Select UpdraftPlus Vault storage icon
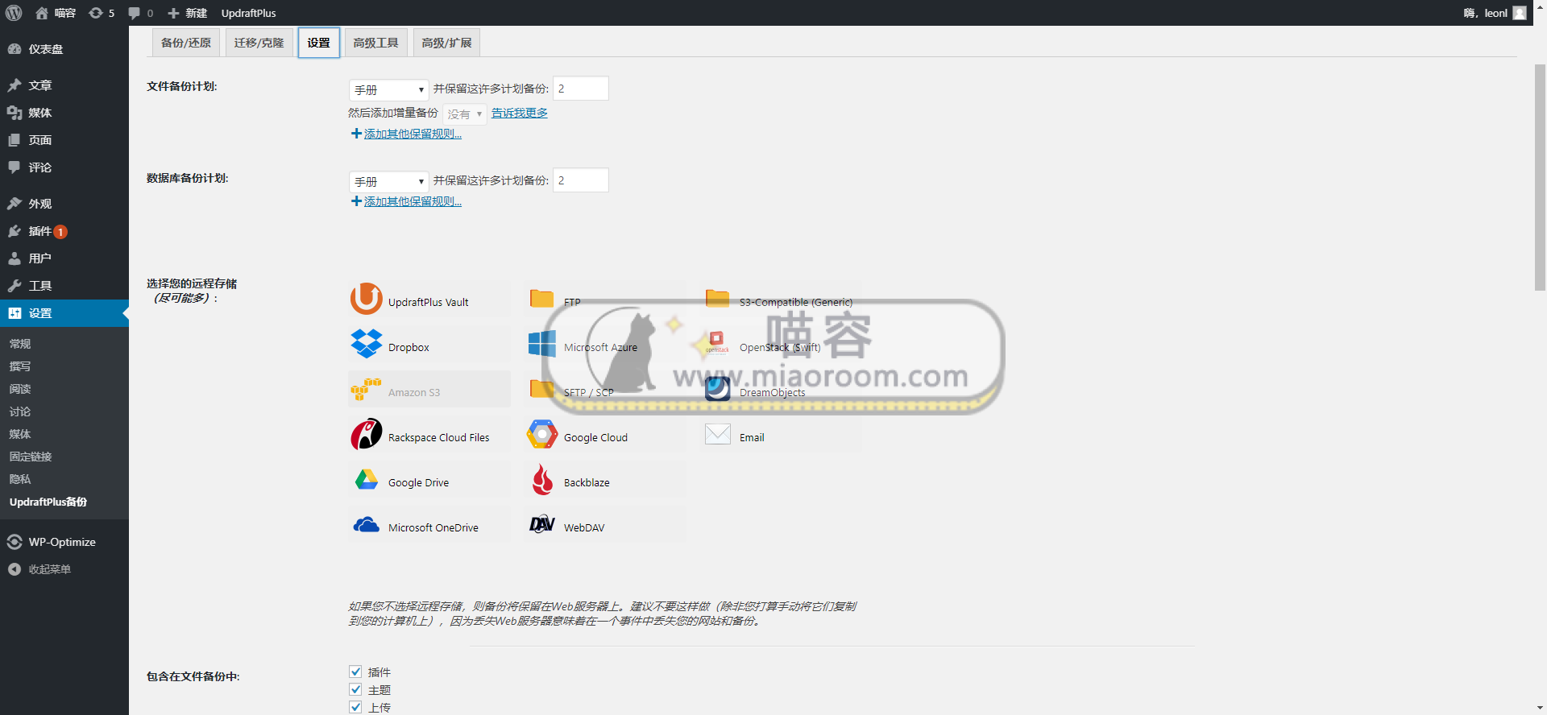This screenshot has width=1547, height=715. [367, 299]
